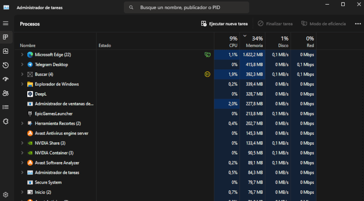Screen dimensions: 364x201
Task: Open the Startup apps gauge icon
Action: [6, 79]
